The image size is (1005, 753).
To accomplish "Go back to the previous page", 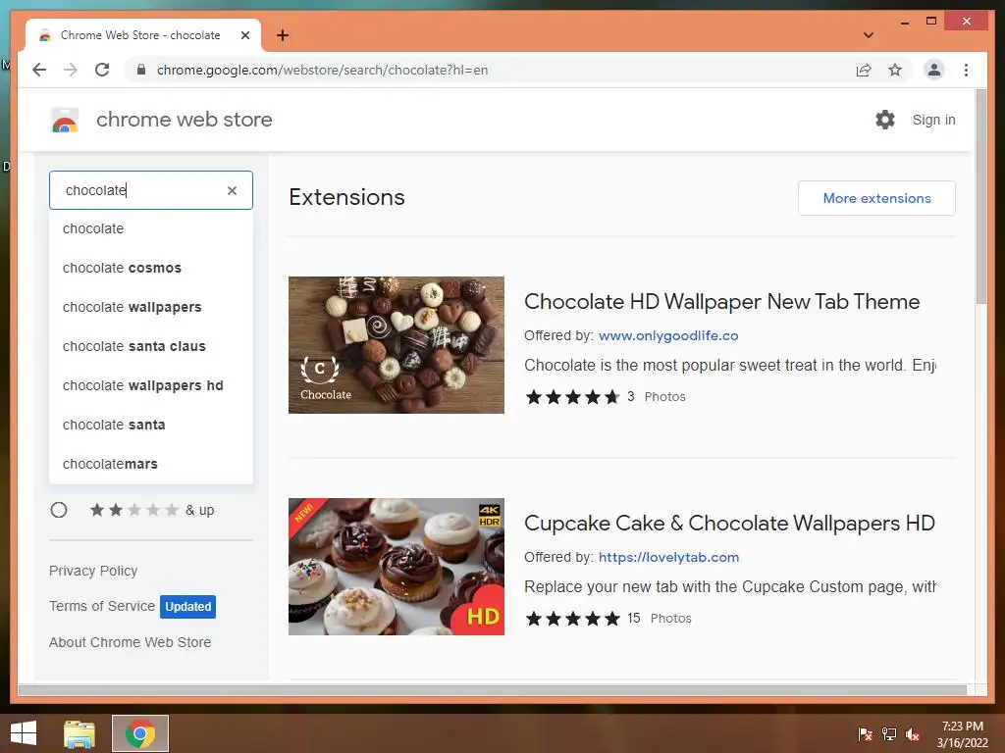I will tap(39, 70).
